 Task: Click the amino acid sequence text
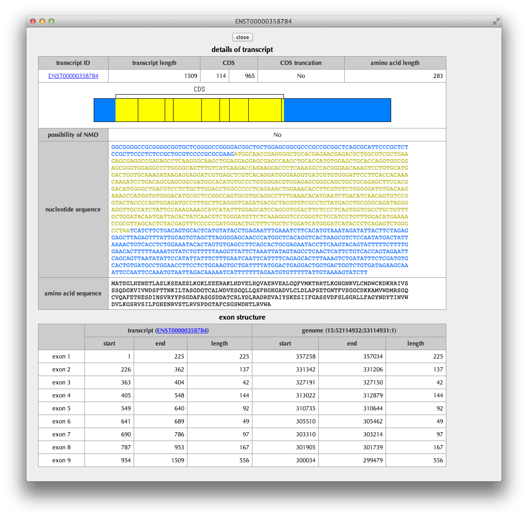[x=260, y=294]
